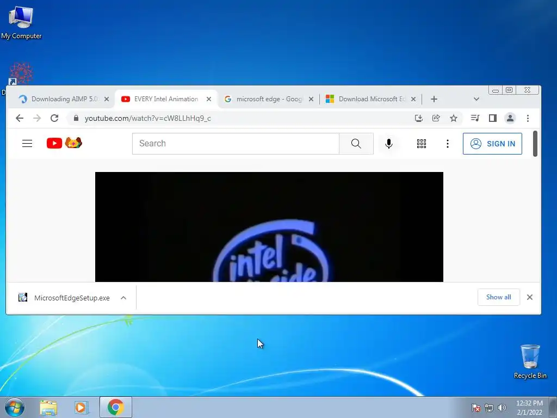Open Chrome three-dot menu
557x418 pixels.
(528, 118)
